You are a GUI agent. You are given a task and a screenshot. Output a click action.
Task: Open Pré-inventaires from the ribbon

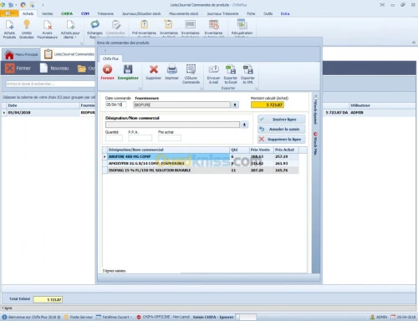(x=144, y=28)
